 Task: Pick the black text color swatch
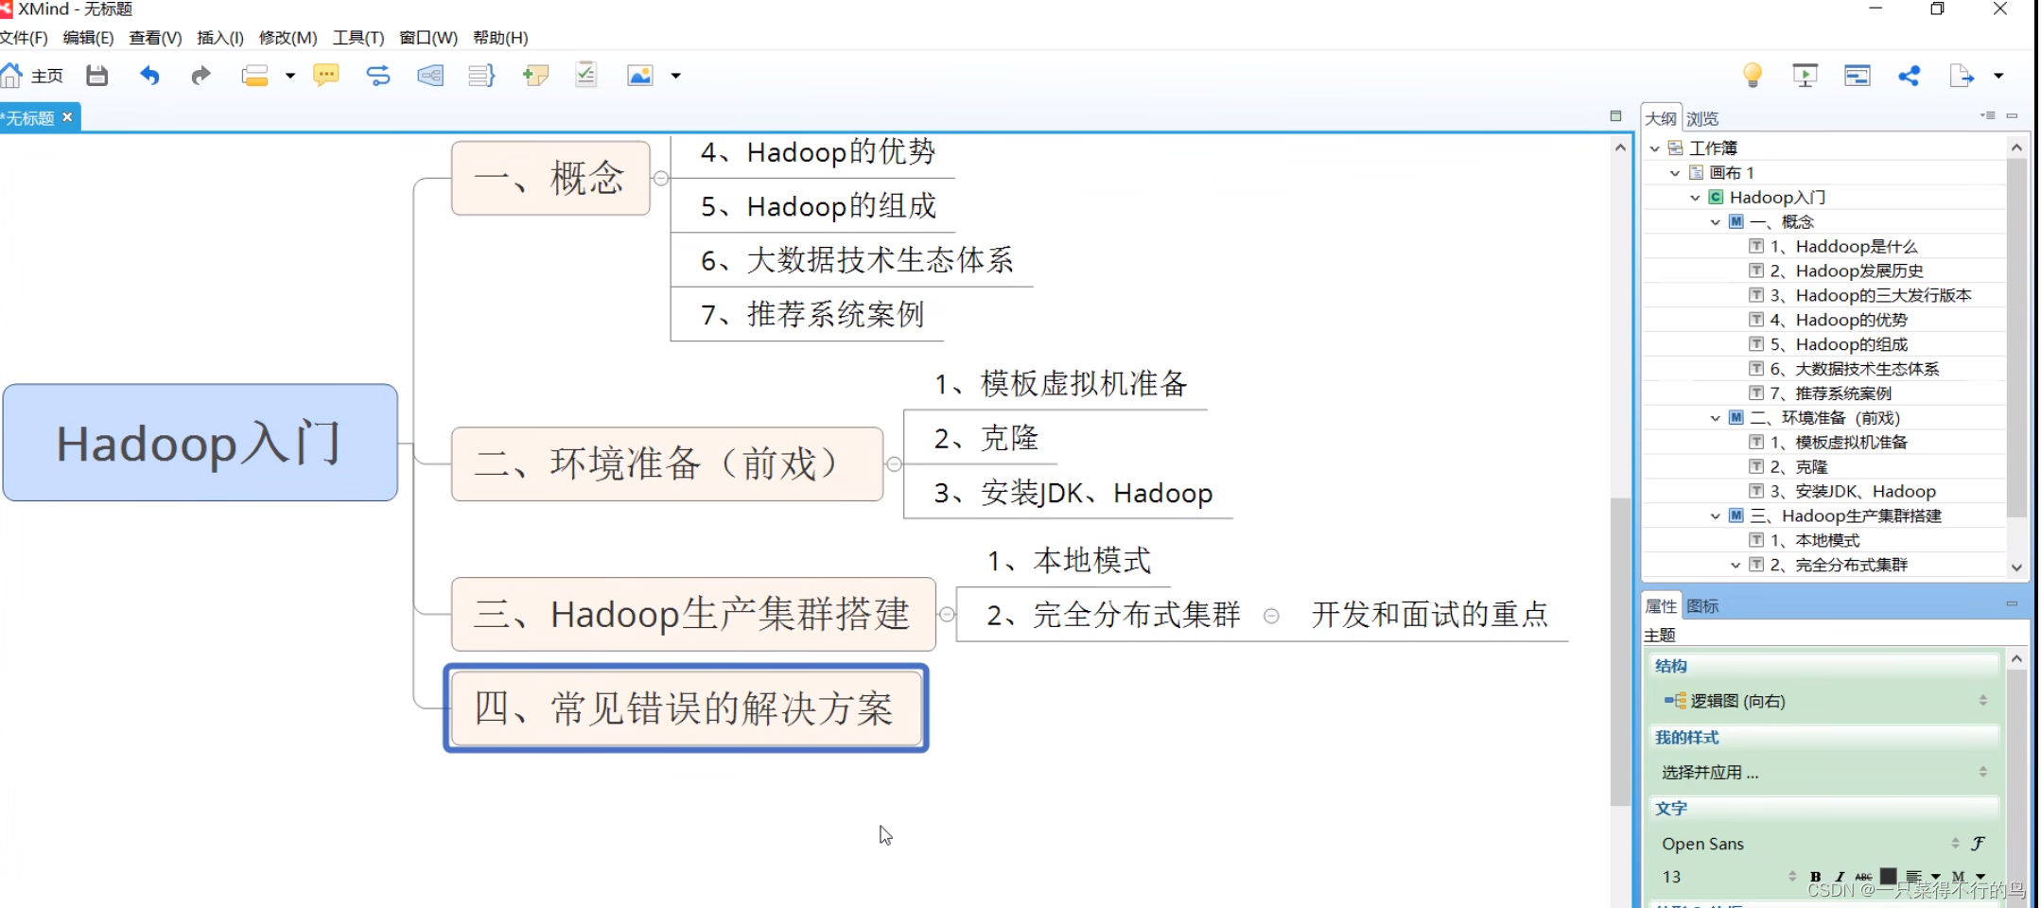(x=1888, y=877)
